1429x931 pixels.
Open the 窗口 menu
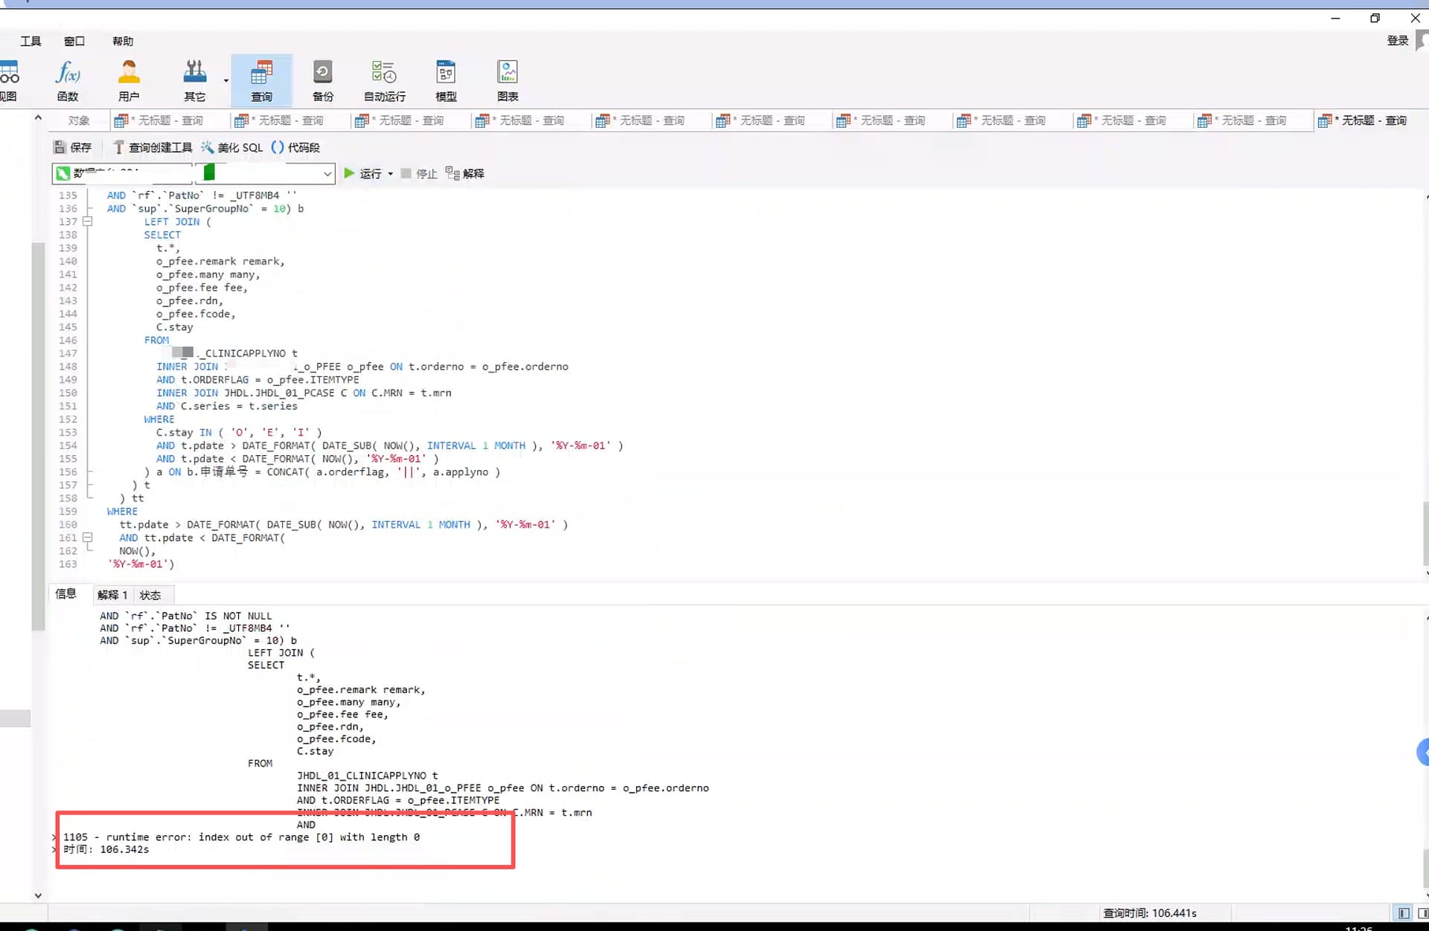pyautogui.click(x=74, y=41)
